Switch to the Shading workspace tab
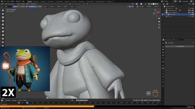Screen dimensions: 195x109 (x=67, y=2)
